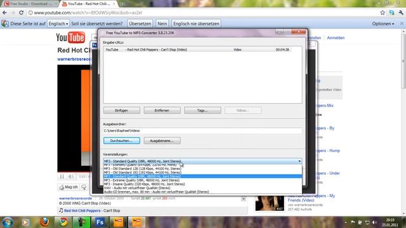Viewport: 406px width, 228px height.
Task: Open the warnerbrosrecords channel link below video
Action: click(x=75, y=198)
